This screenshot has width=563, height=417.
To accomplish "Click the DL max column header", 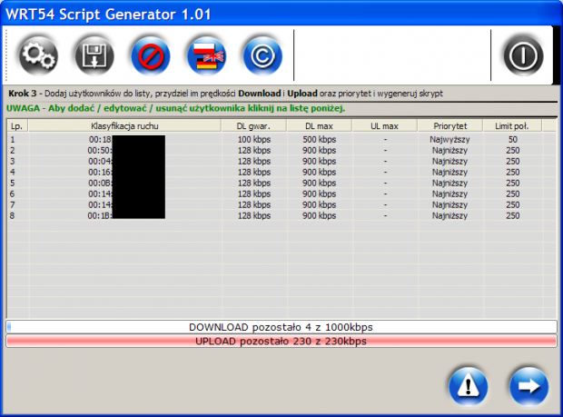I will [x=319, y=126].
